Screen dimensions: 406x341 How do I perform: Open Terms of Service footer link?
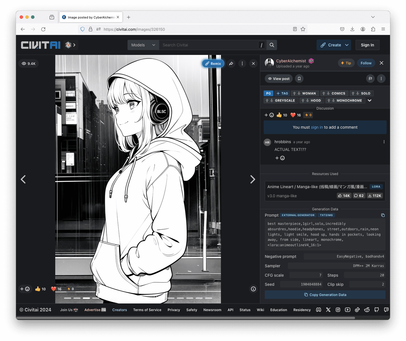[147, 310]
